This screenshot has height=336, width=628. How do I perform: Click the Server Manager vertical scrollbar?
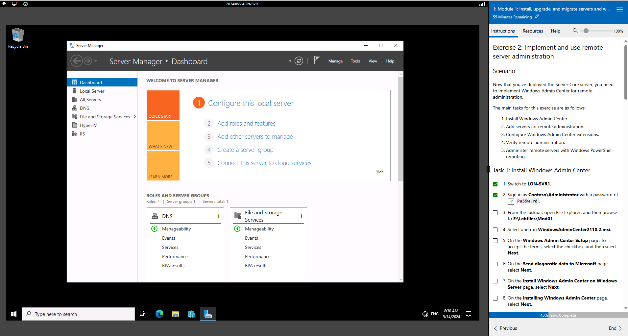[x=400, y=129]
